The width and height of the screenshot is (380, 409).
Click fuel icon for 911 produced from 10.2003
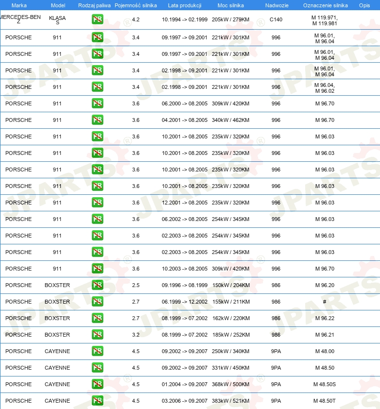click(97, 269)
